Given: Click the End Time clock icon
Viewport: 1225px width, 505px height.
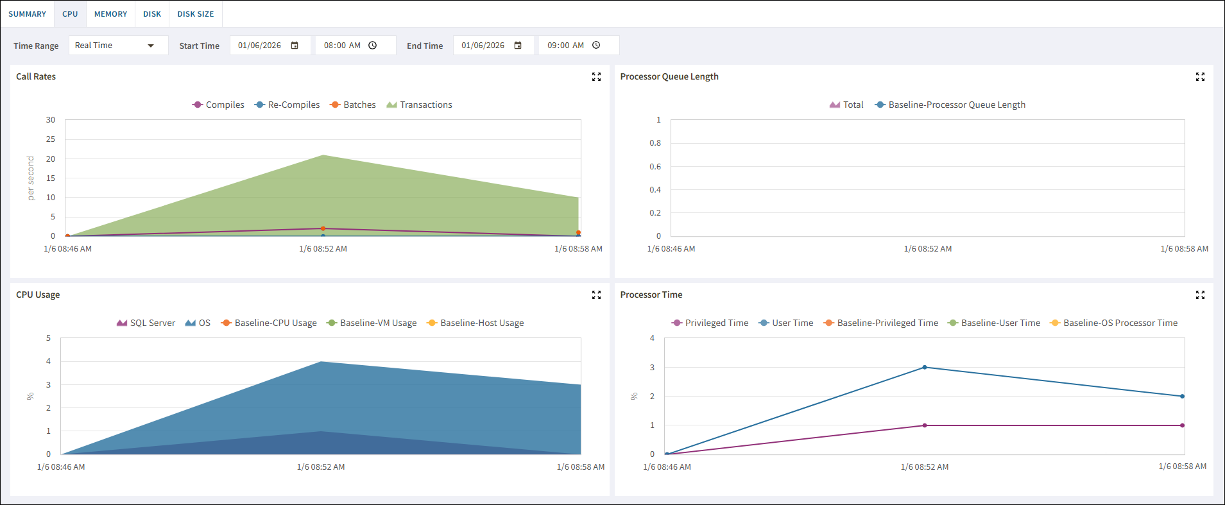Looking at the screenshot, I should (596, 46).
